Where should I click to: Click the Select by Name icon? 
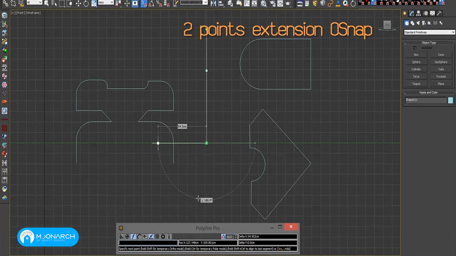coord(54,3)
